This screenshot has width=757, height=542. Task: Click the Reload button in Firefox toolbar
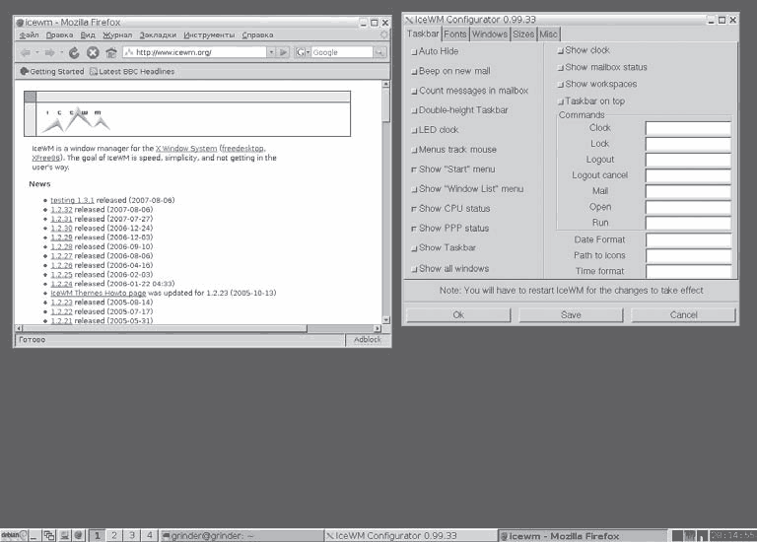74,52
